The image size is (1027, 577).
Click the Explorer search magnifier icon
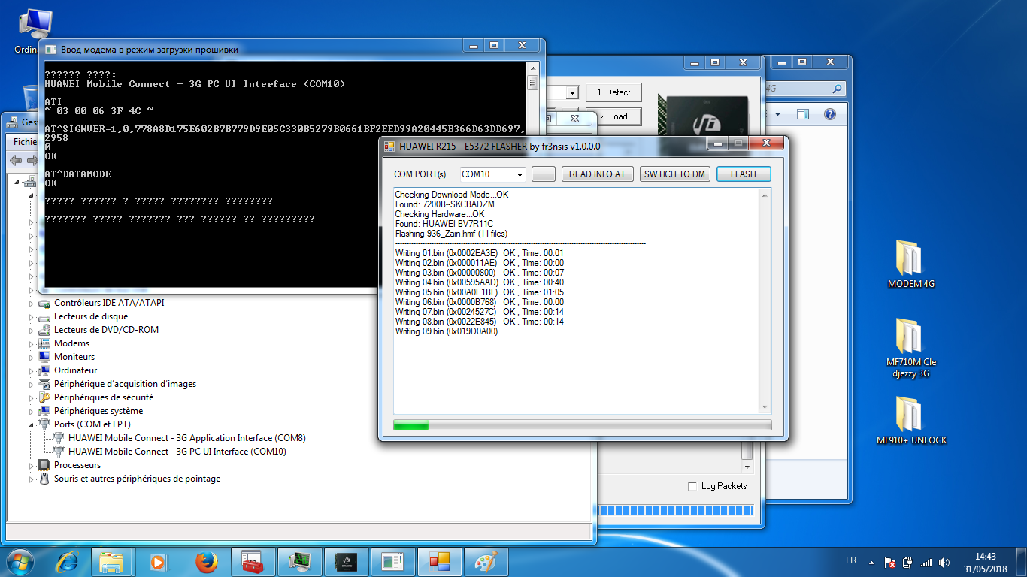(838, 89)
